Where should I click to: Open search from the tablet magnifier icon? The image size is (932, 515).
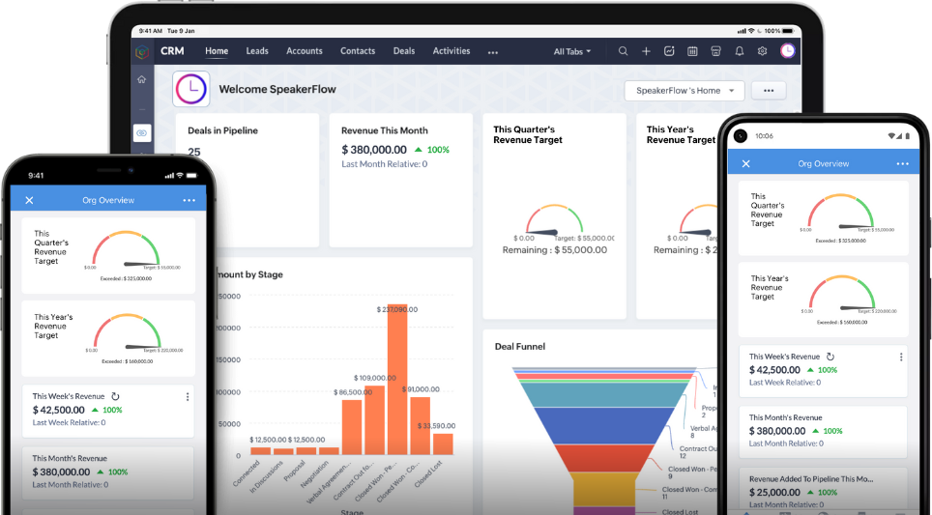[x=623, y=51]
